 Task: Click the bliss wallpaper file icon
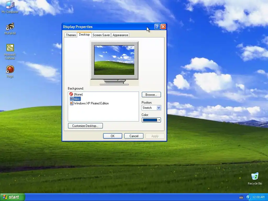(71, 99)
